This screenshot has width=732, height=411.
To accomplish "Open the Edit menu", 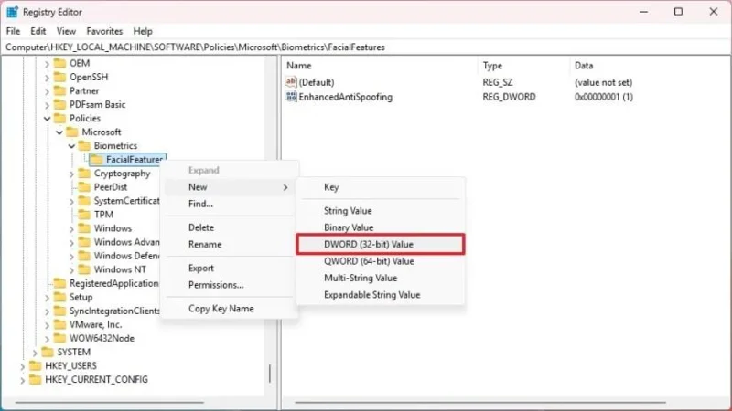I will (38, 31).
